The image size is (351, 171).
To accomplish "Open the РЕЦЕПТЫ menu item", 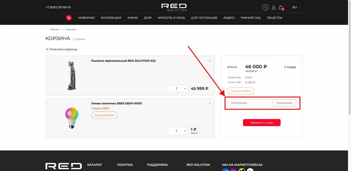I will pos(275,18).
